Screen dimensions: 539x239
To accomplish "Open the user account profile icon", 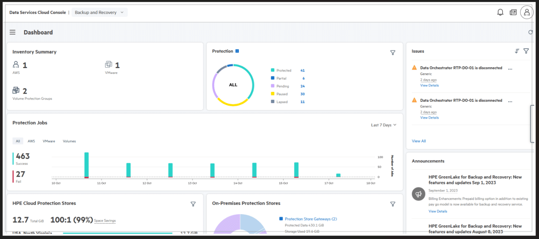I will pos(526,12).
